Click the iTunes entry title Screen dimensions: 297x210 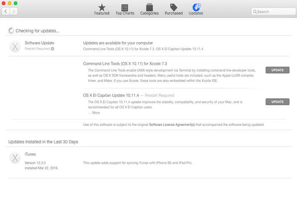(x=30, y=154)
